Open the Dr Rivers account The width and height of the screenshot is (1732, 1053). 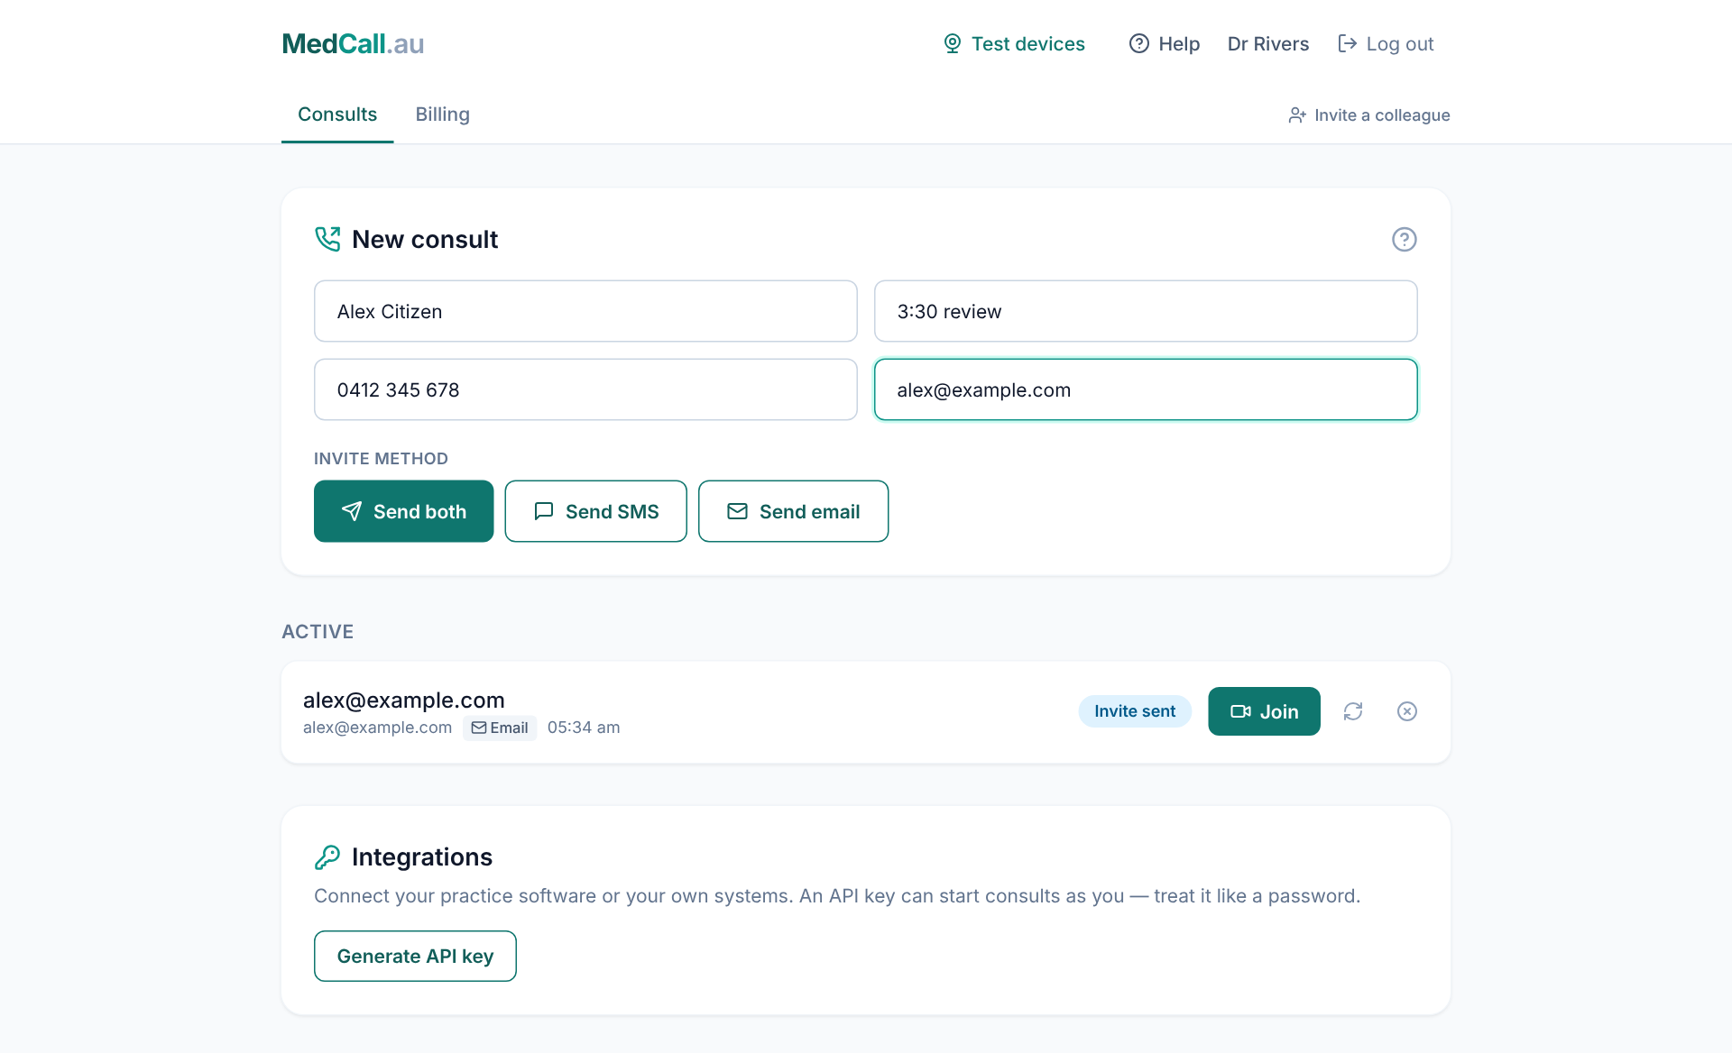1267,43
